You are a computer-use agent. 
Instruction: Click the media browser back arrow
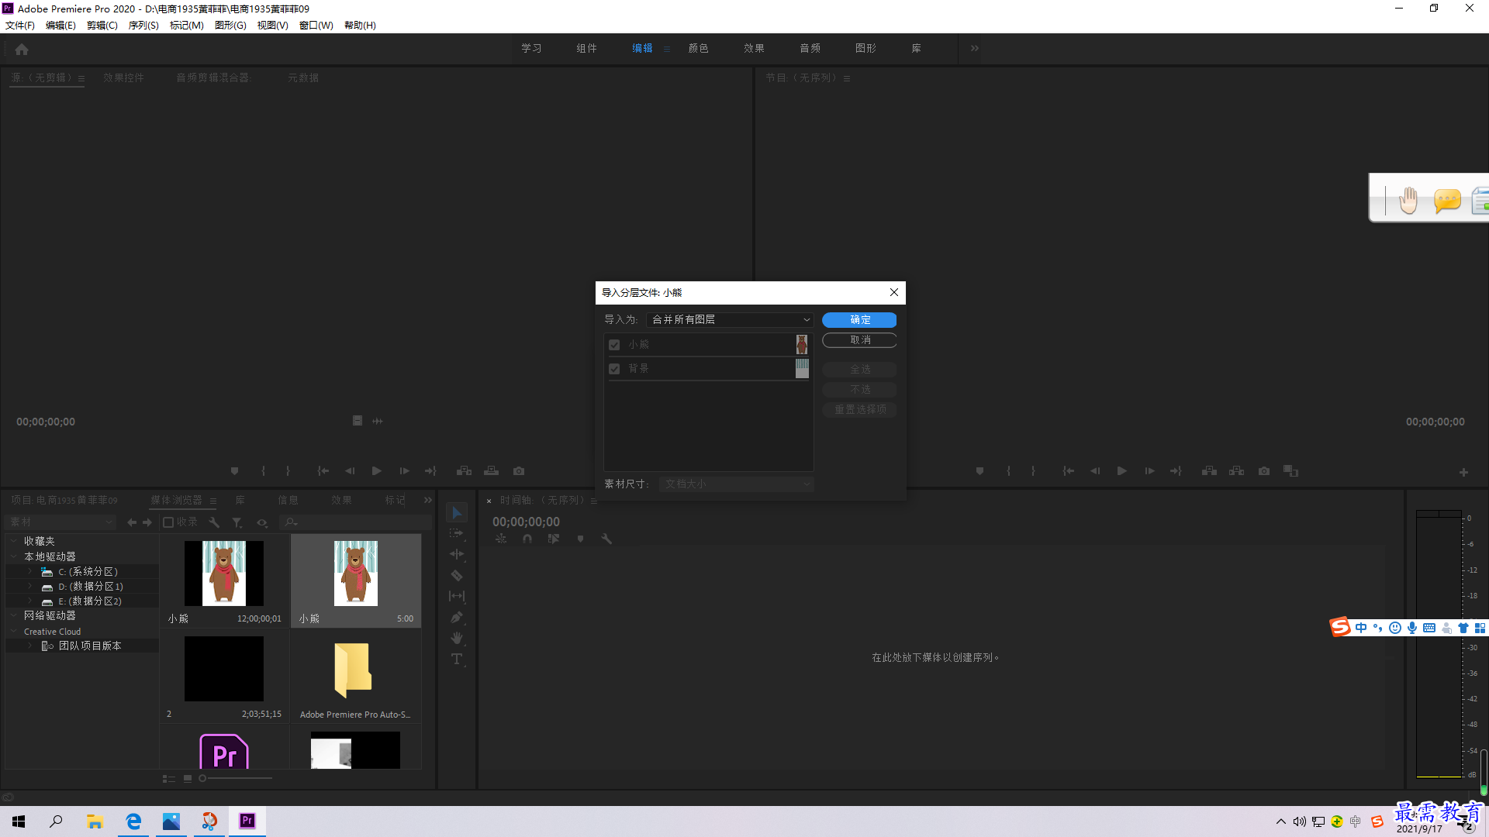[132, 522]
